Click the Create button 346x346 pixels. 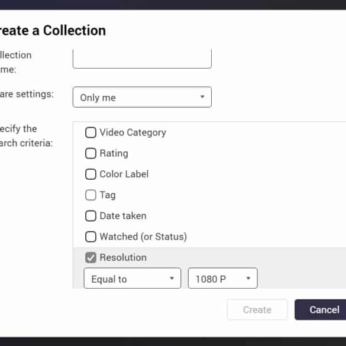257,309
